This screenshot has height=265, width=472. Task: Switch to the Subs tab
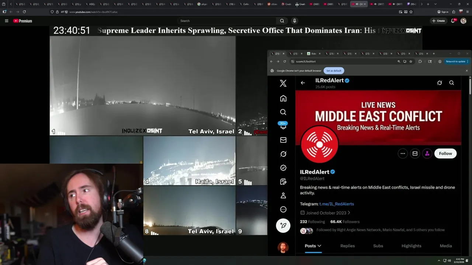pyautogui.click(x=378, y=246)
